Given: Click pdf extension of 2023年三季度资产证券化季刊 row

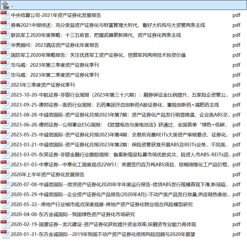Looking at the screenshot, I should 236,85.
